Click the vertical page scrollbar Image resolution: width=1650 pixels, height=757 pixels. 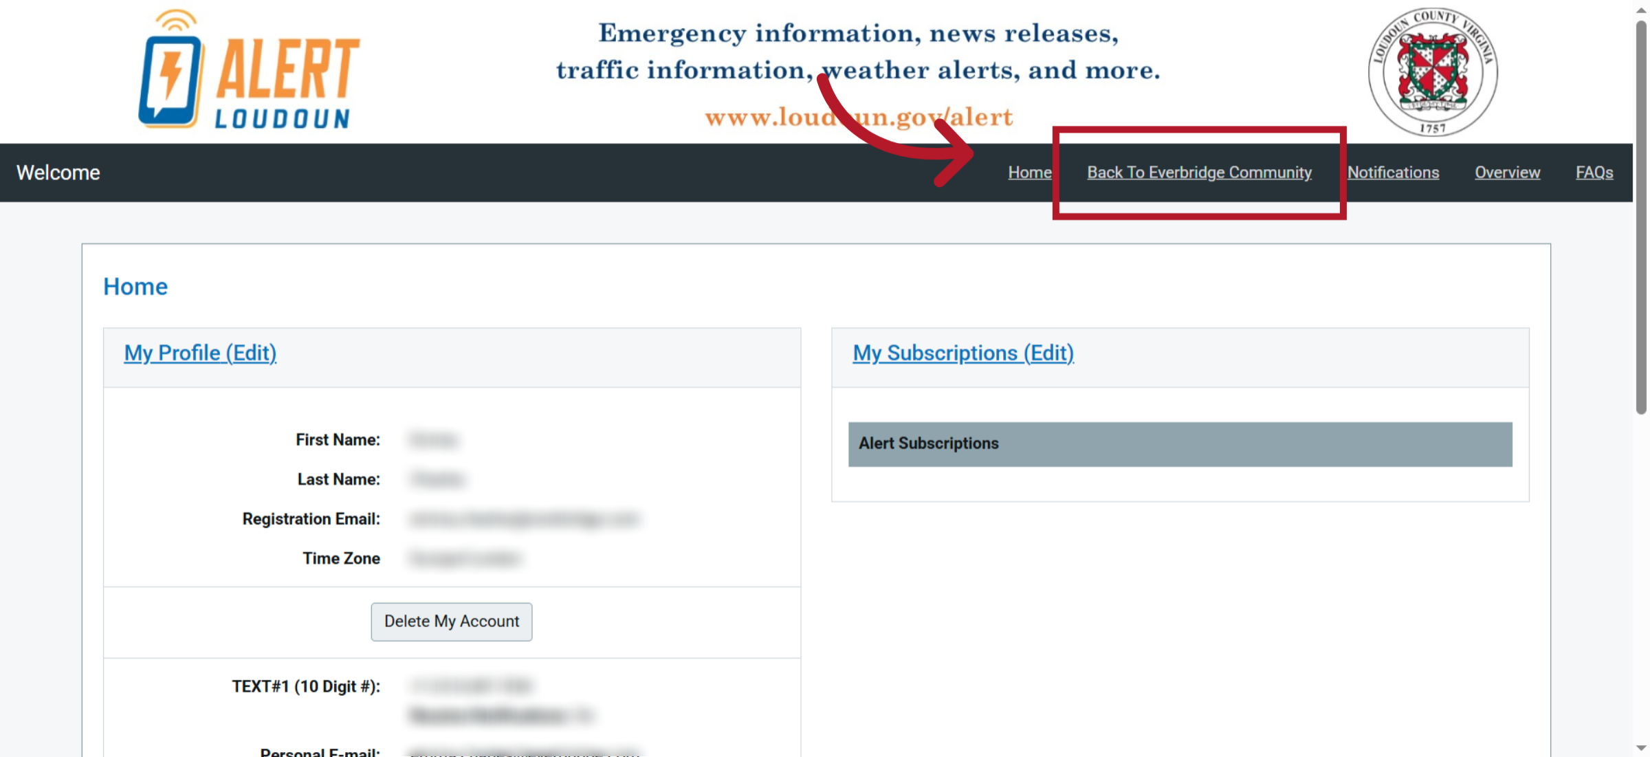coord(1642,217)
